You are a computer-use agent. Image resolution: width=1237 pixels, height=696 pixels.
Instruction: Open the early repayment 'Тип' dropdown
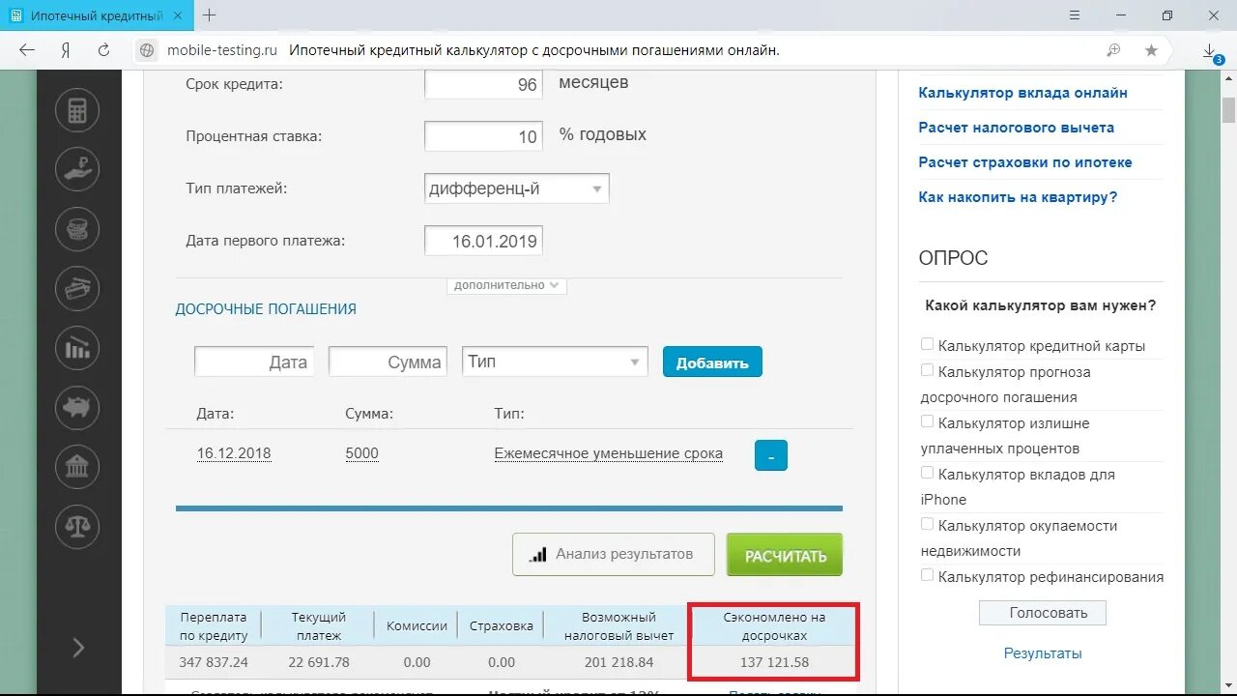point(555,362)
